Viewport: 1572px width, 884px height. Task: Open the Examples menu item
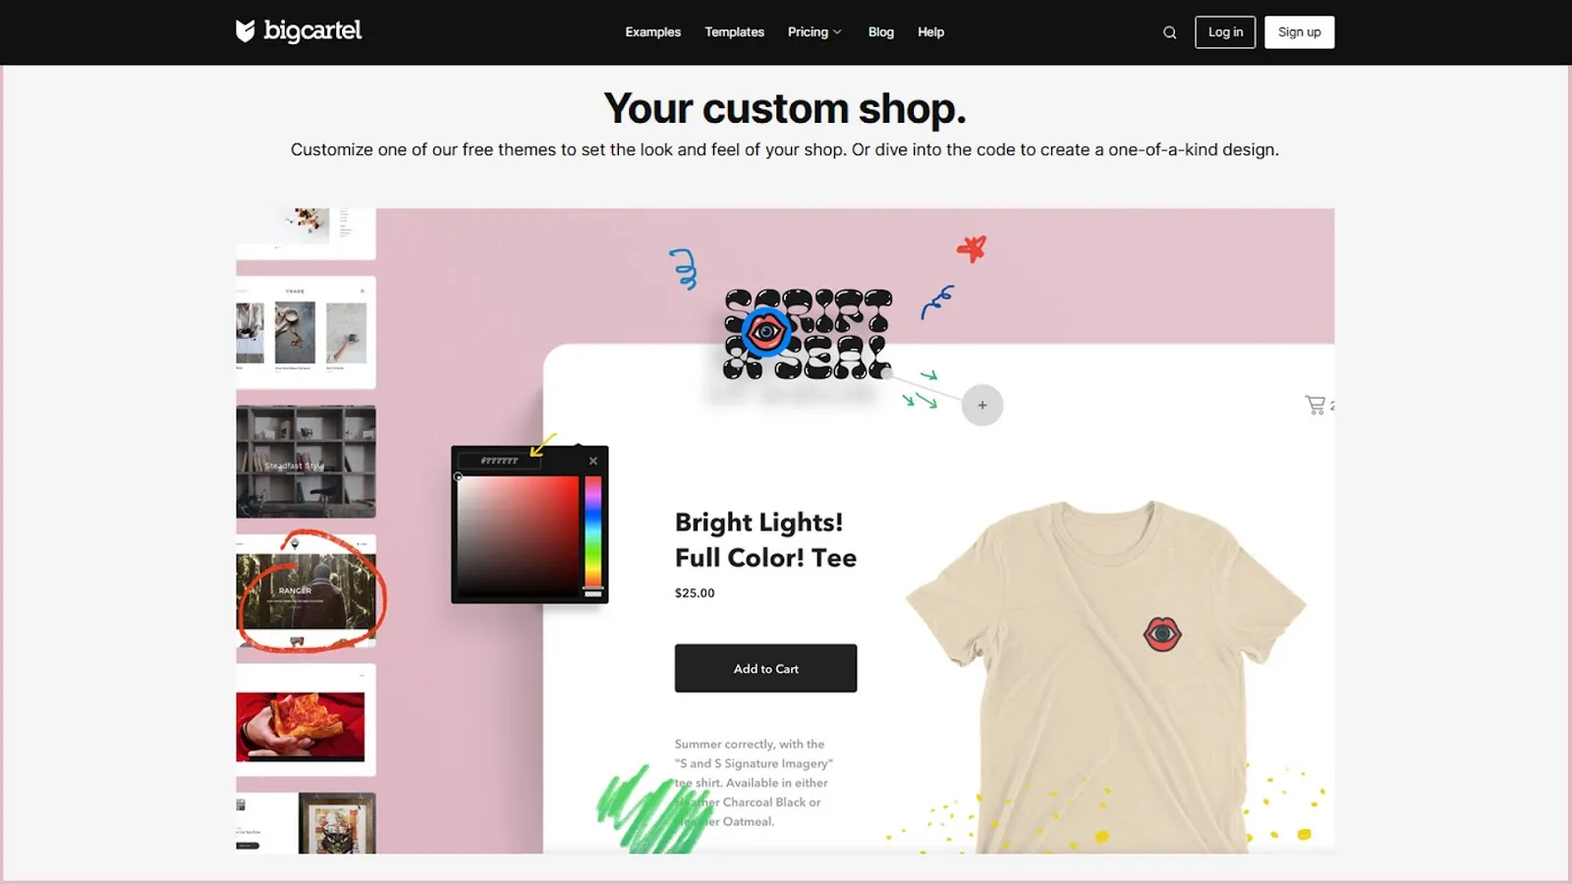click(652, 31)
